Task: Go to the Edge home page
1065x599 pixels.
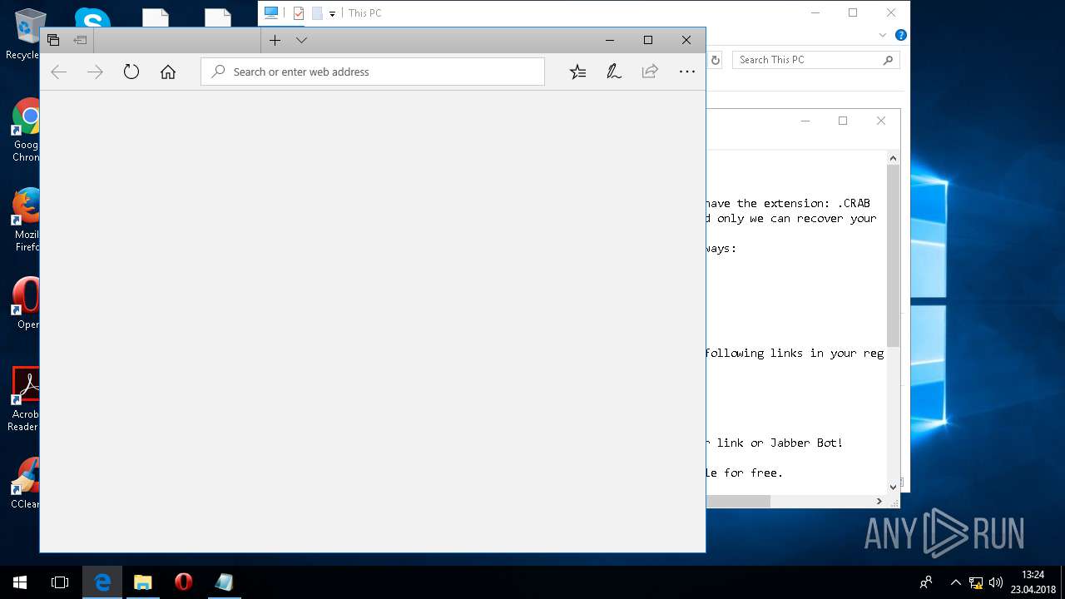Action: click(168, 72)
